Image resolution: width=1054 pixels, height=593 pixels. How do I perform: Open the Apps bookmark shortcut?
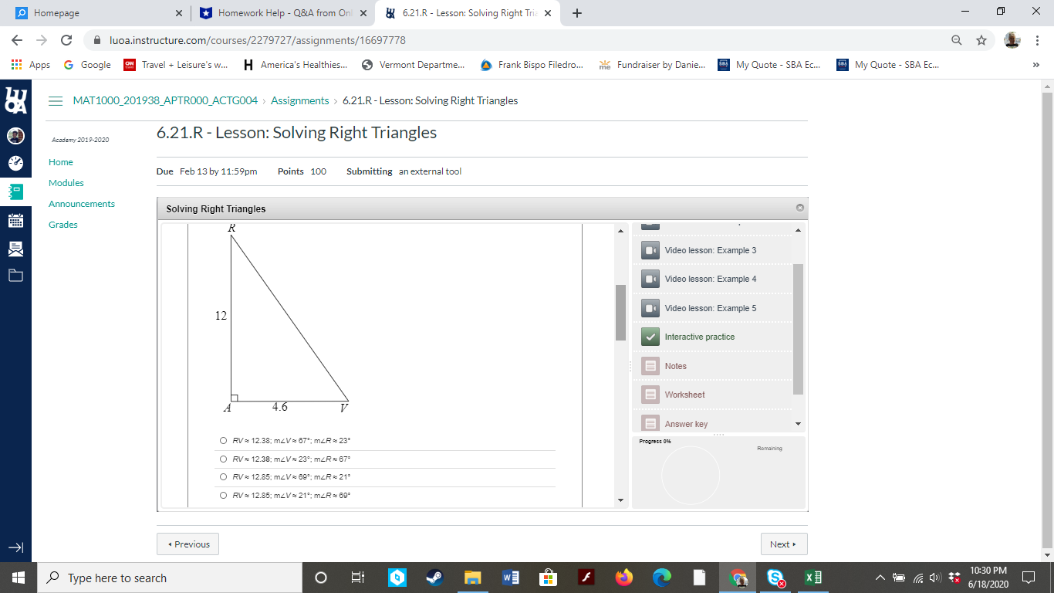31,65
